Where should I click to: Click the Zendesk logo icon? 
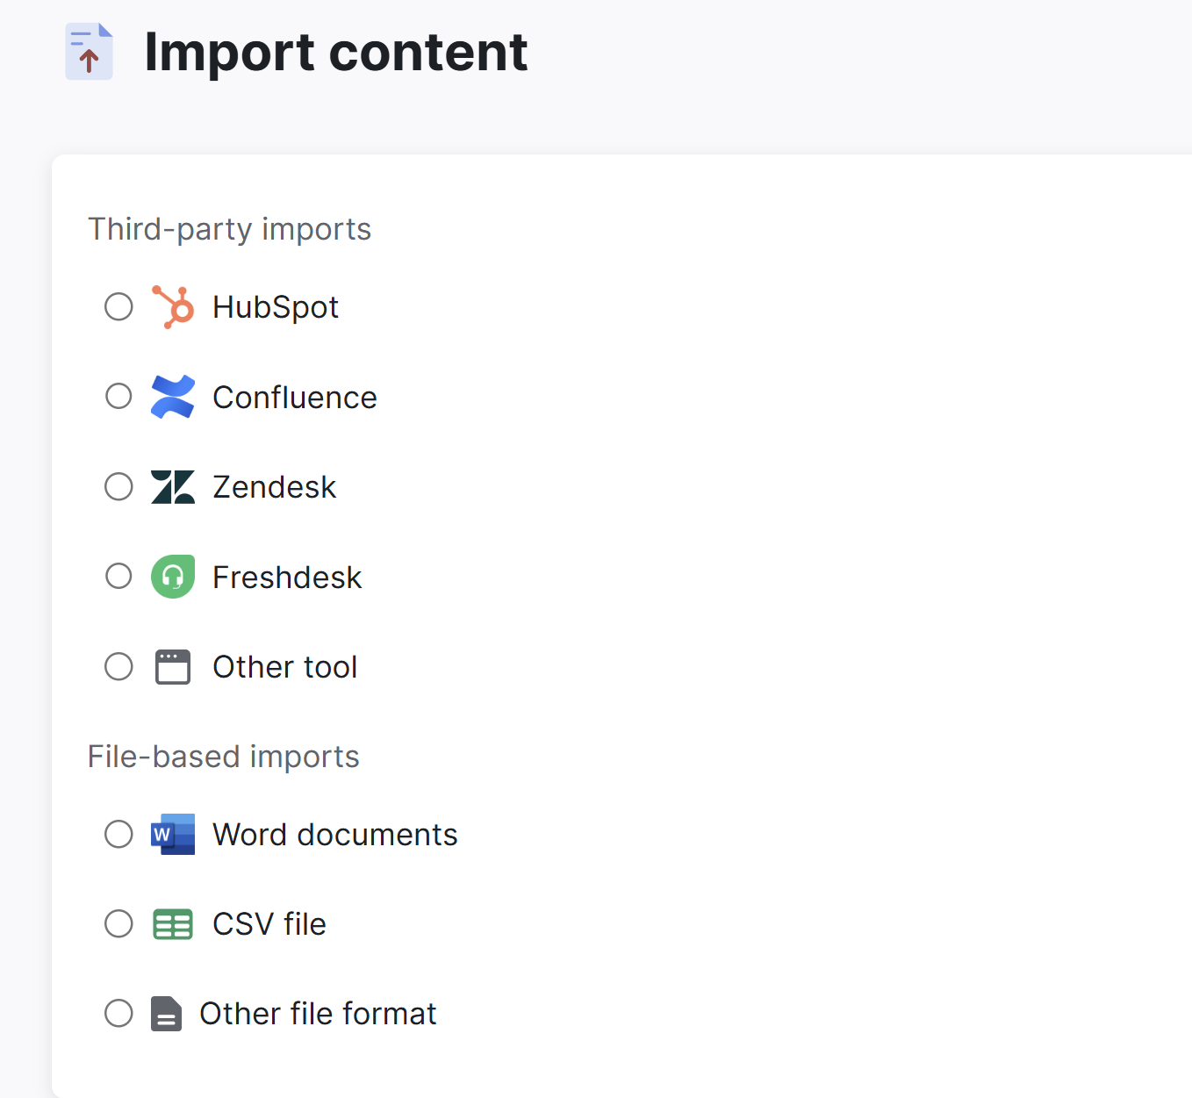(x=173, y=487)
